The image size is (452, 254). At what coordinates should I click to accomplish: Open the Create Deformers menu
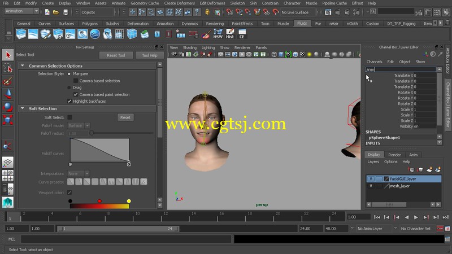coord(180,3)
